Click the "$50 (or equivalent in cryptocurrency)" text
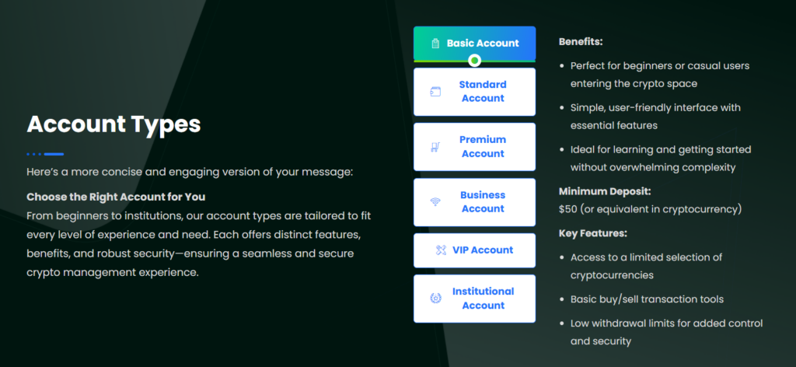The height and width of the screenshot is (367, 796). [650, 209]
